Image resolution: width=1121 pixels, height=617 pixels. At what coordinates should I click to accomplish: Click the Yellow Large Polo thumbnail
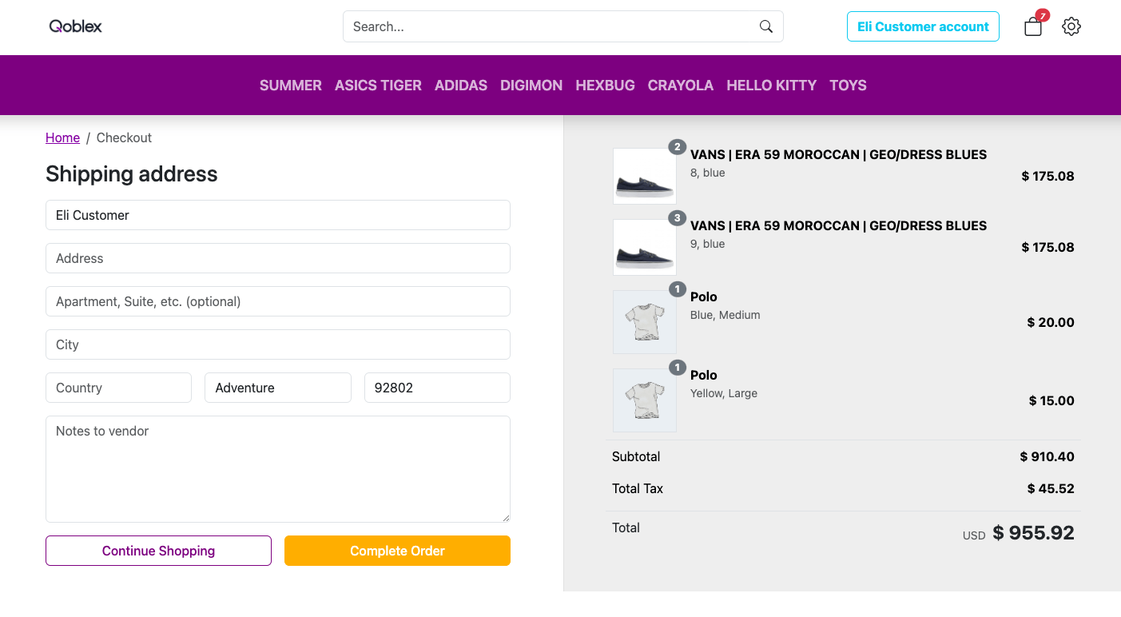tap(645, 400)
